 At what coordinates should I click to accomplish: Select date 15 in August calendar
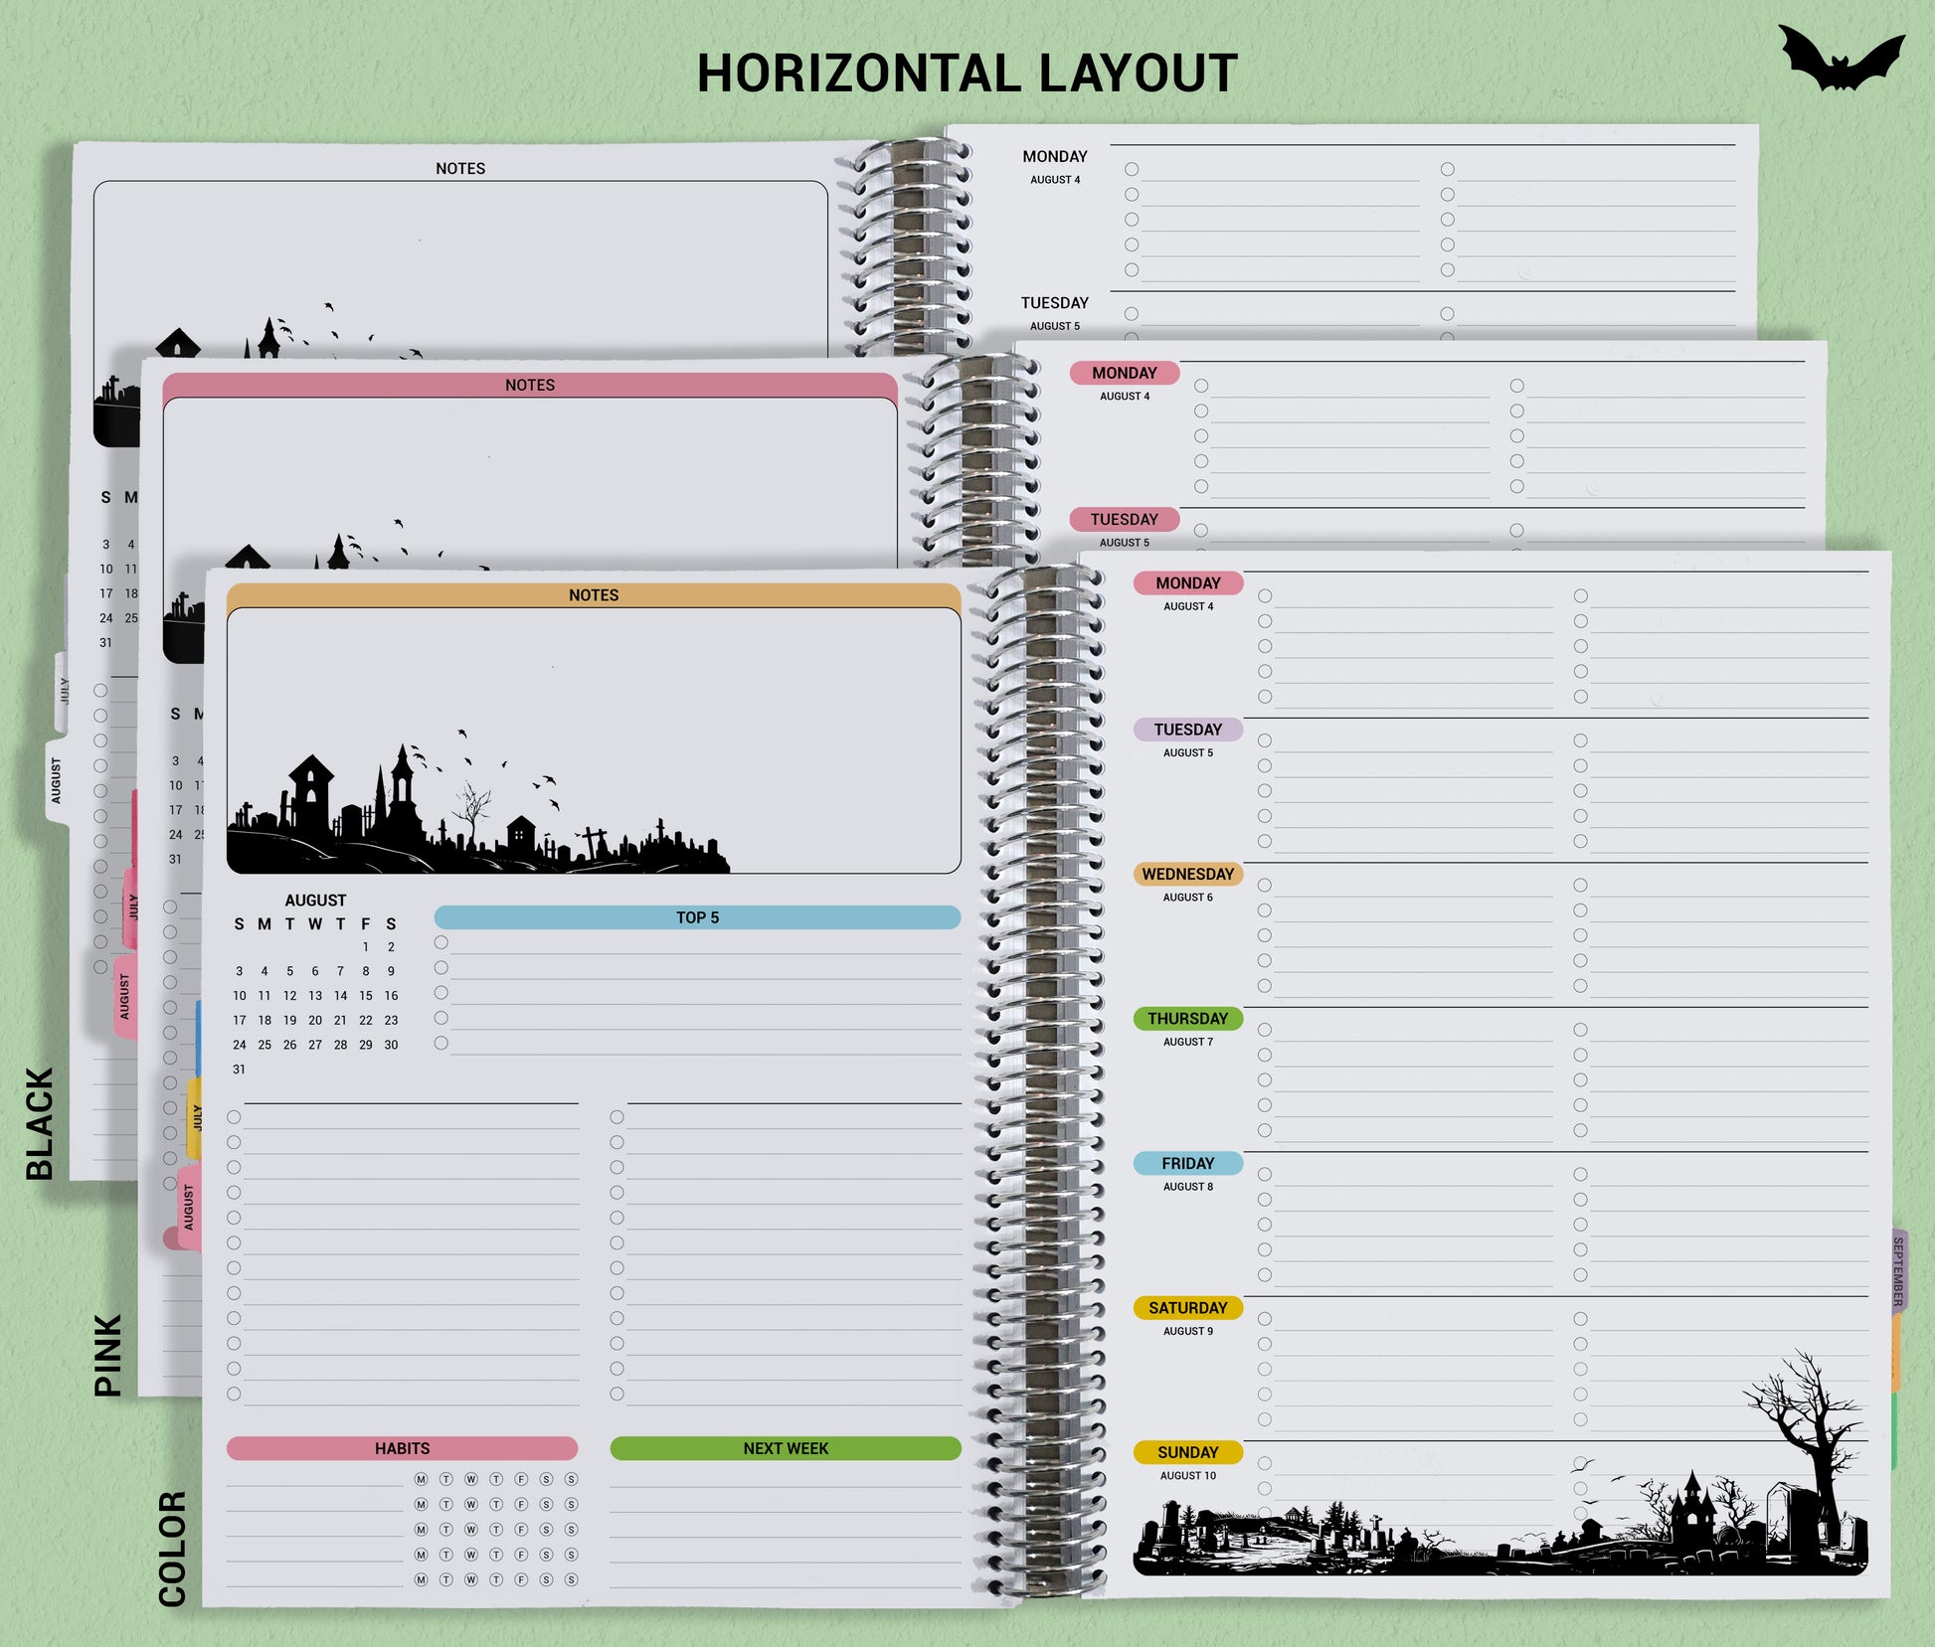tap(366, 996)
